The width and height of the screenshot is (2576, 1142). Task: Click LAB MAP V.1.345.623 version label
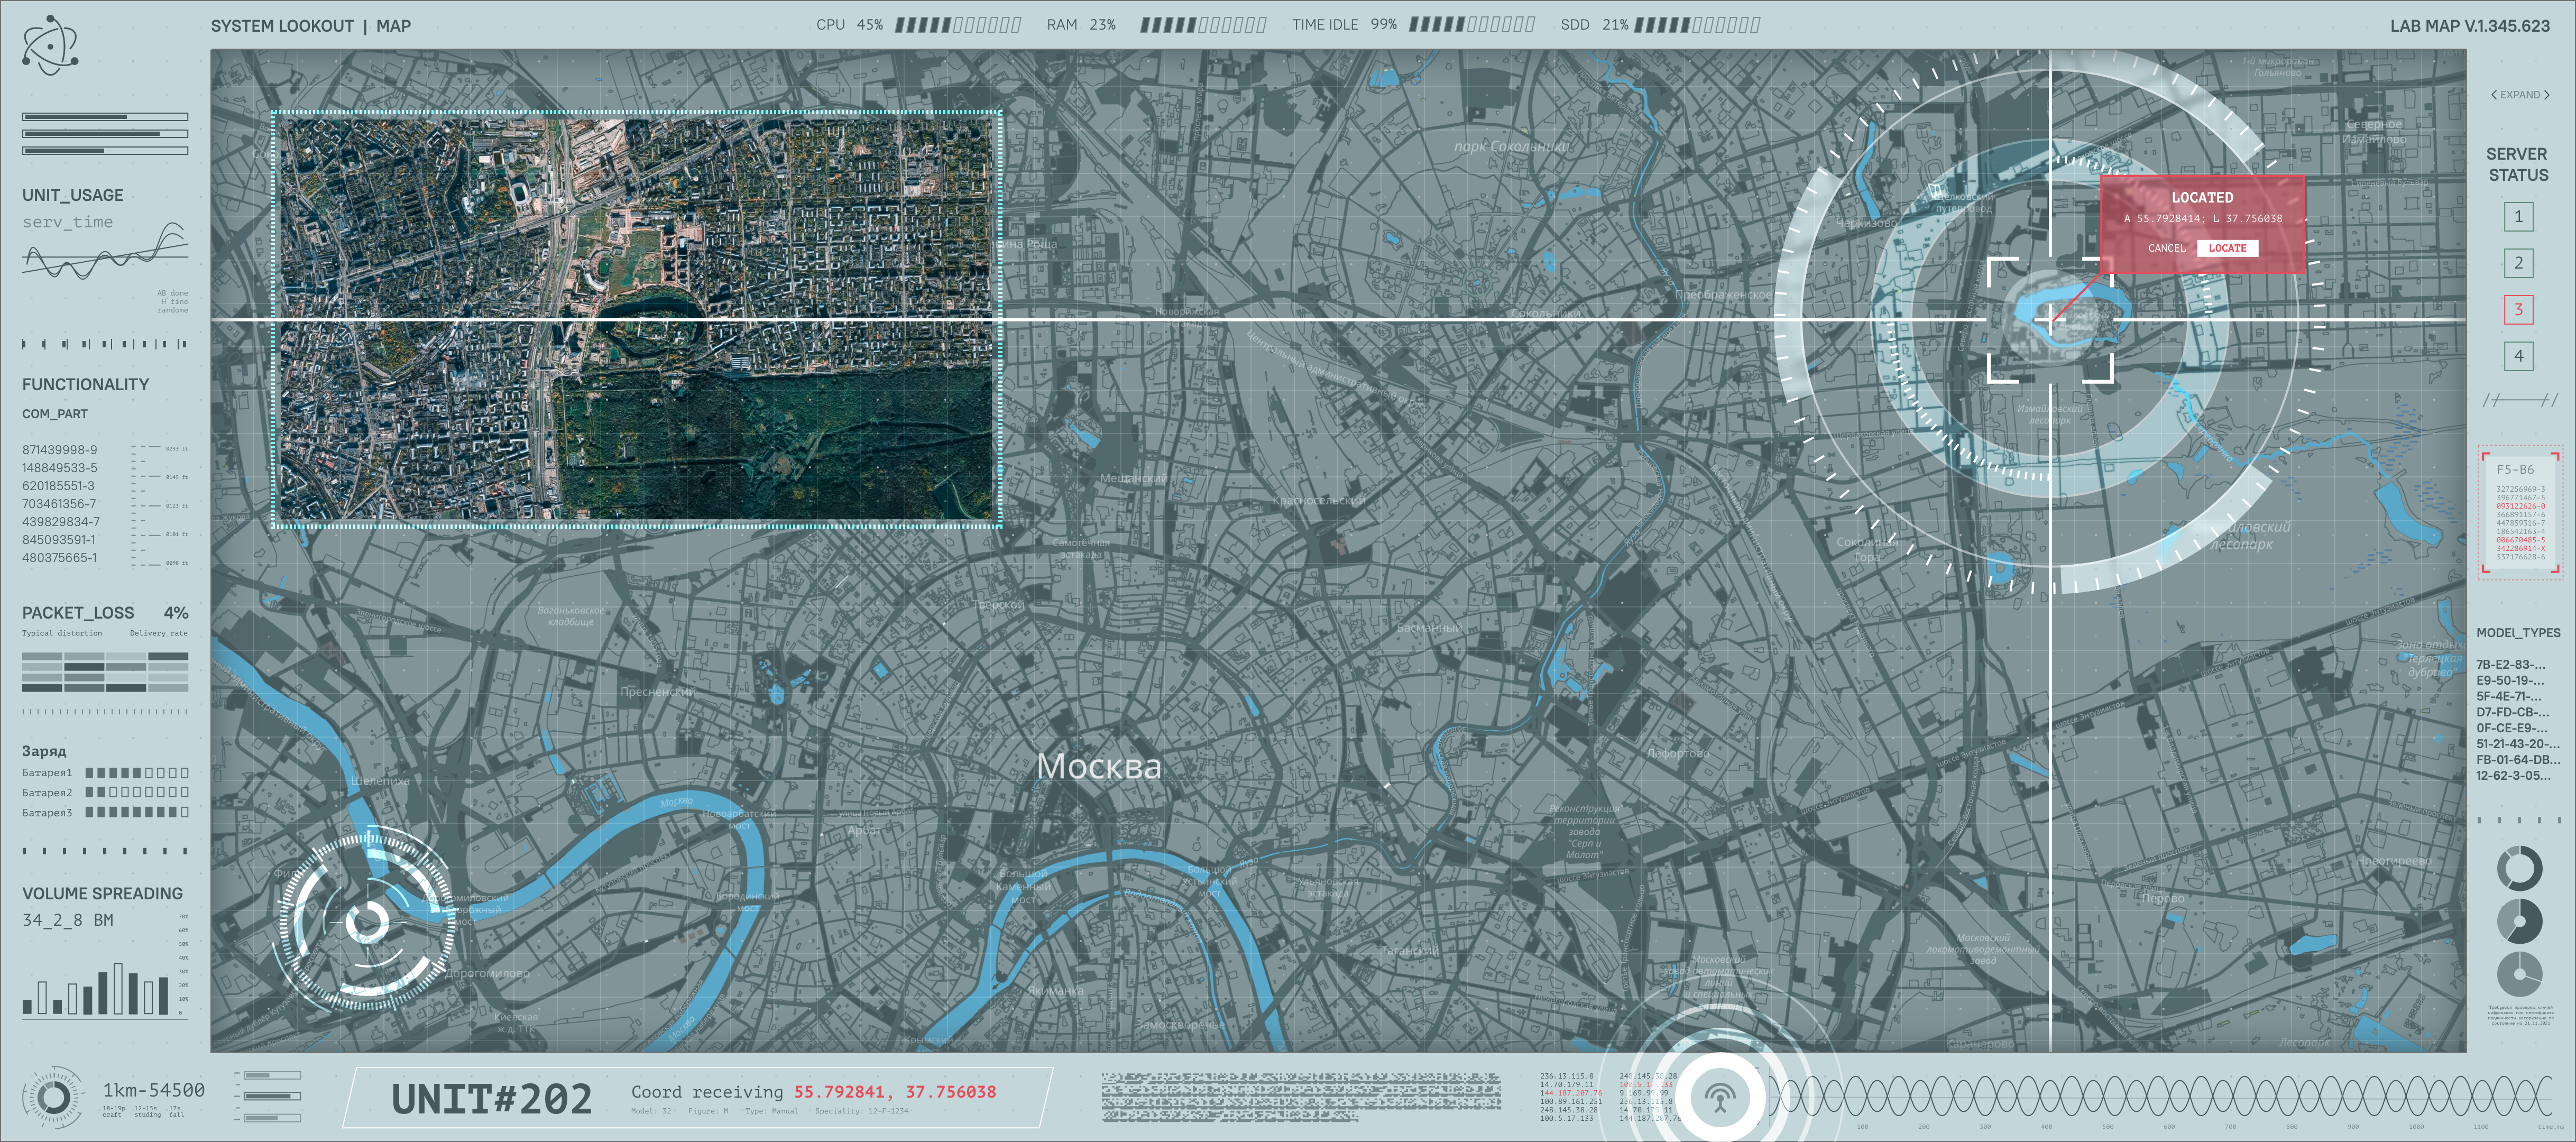click(x=2469, y=26)
